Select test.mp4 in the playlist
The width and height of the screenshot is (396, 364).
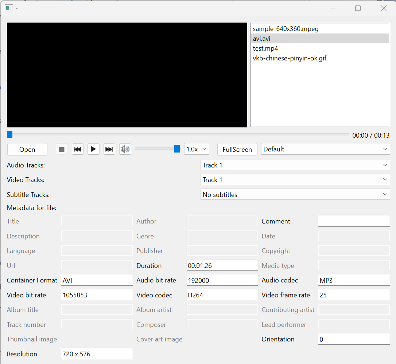[x=265, y=48]
